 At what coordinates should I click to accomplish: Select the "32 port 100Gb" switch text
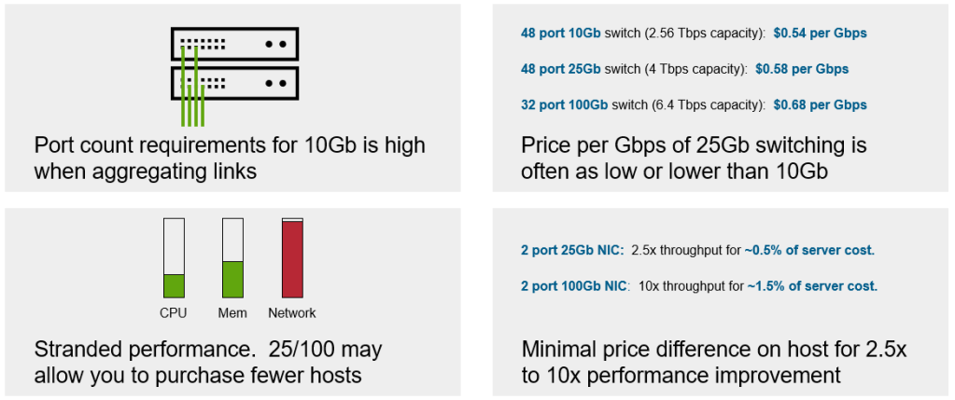[565, 104]
